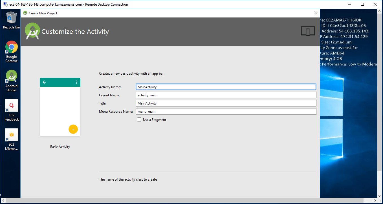The width and height of the screenshot is (383, 204).
Task: Click the remote desktop vertical scrollbar down arrow
Action: click(x=380, y=196)
